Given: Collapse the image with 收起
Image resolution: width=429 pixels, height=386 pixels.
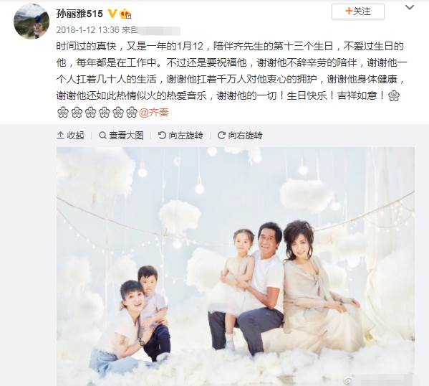Looking at the screenshot, I should tap(70, 135).
